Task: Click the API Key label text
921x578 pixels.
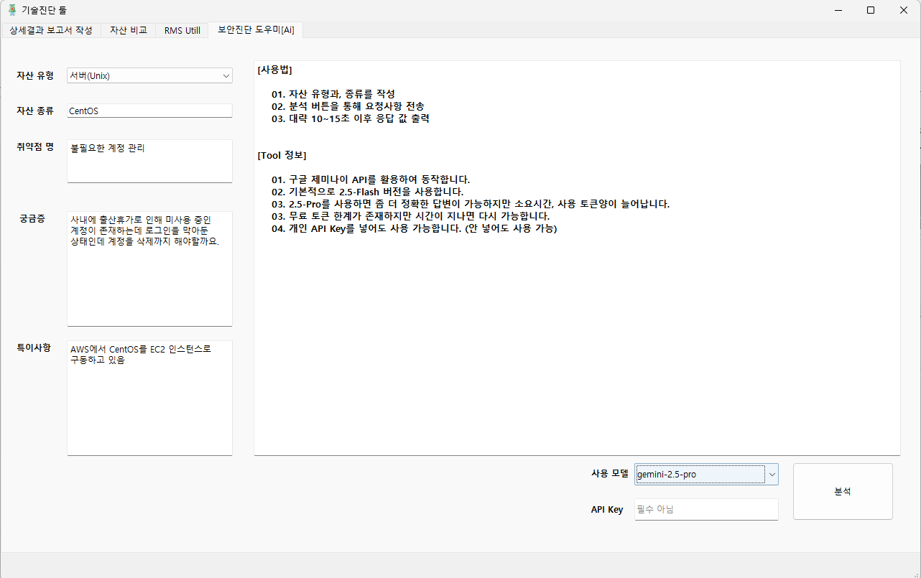Action: click(x=607, y=510)
